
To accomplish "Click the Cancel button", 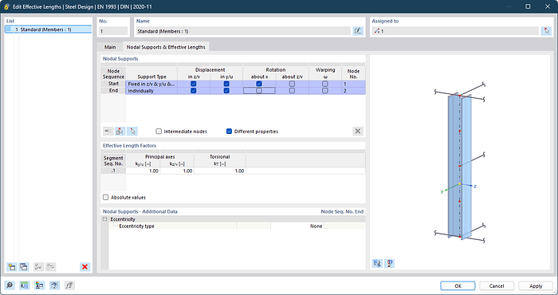I will (497, 285).
